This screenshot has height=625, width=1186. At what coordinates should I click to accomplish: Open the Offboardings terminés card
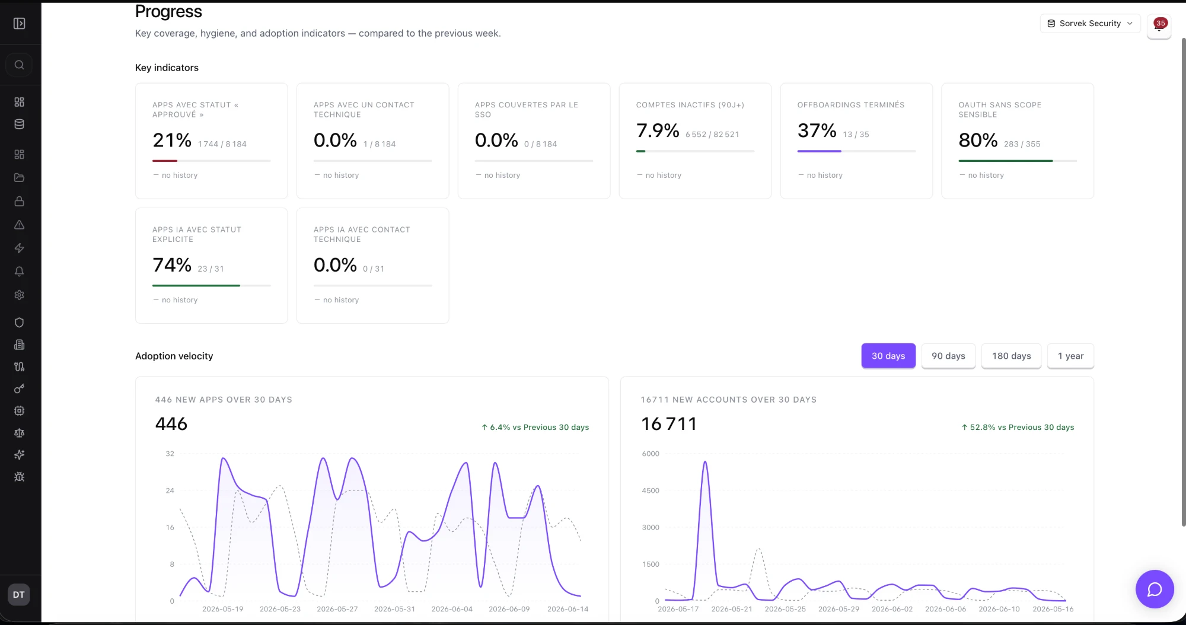pos(856,141)
